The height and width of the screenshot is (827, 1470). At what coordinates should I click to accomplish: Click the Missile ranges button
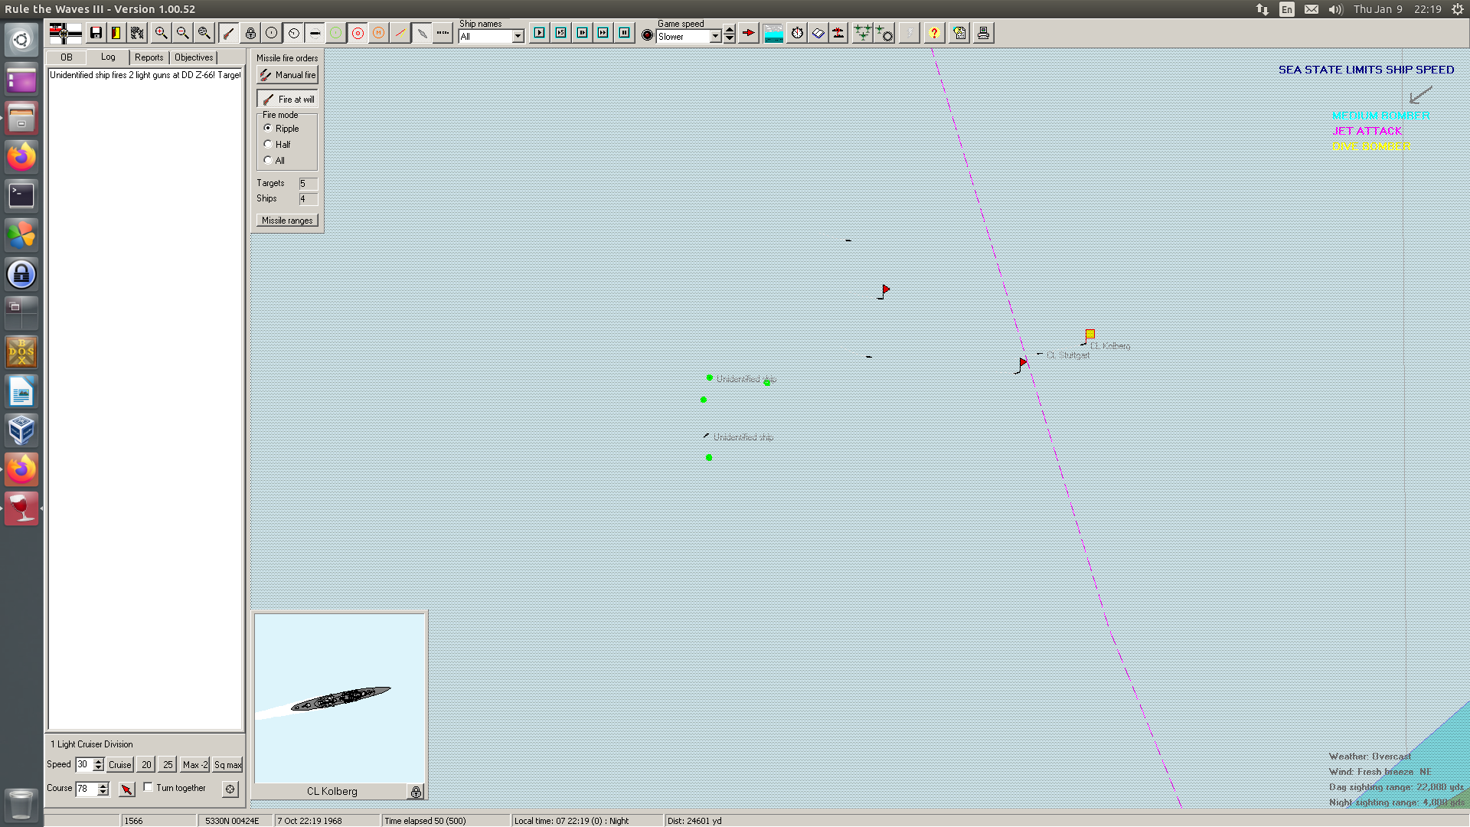pos(287,221)
